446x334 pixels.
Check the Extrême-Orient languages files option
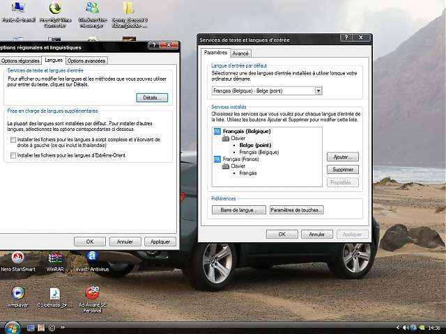click(13, 156)
